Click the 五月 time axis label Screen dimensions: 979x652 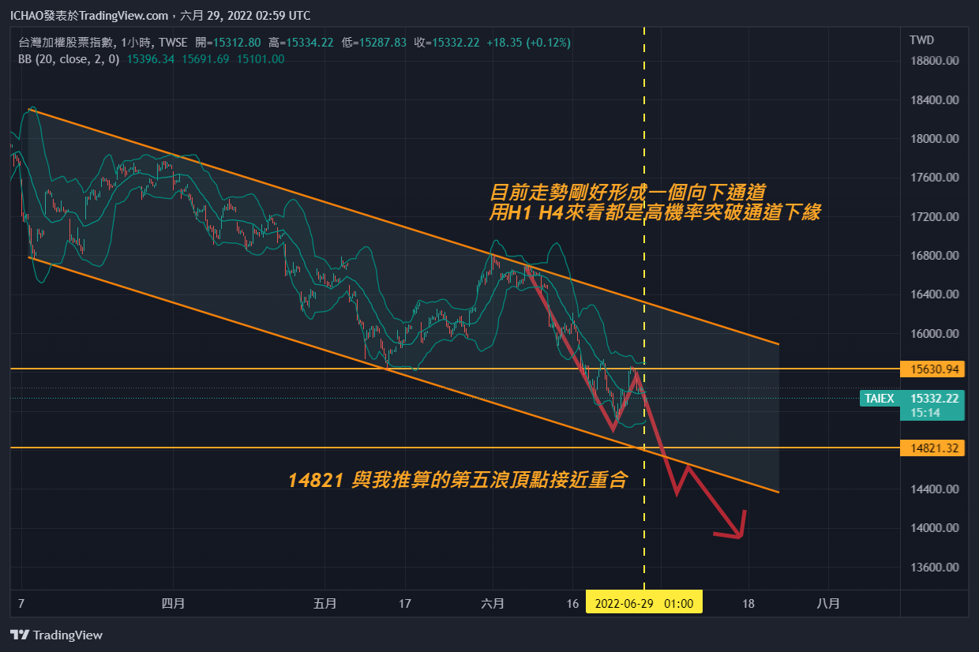[324, 604]
